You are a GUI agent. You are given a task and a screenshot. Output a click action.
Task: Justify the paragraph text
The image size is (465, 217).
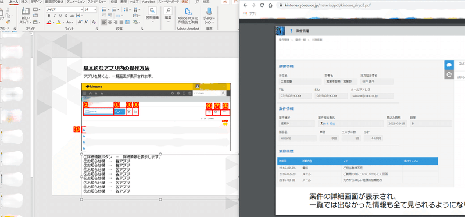(121, 22)
